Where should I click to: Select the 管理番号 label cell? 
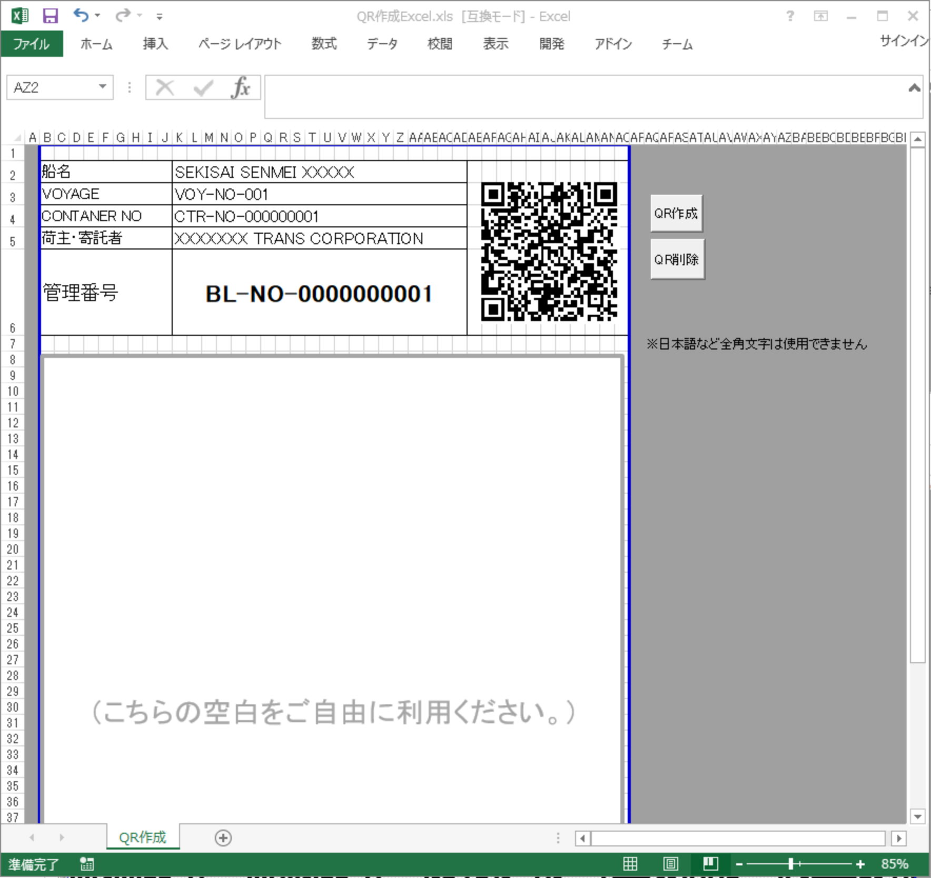[x=106, y=293]
